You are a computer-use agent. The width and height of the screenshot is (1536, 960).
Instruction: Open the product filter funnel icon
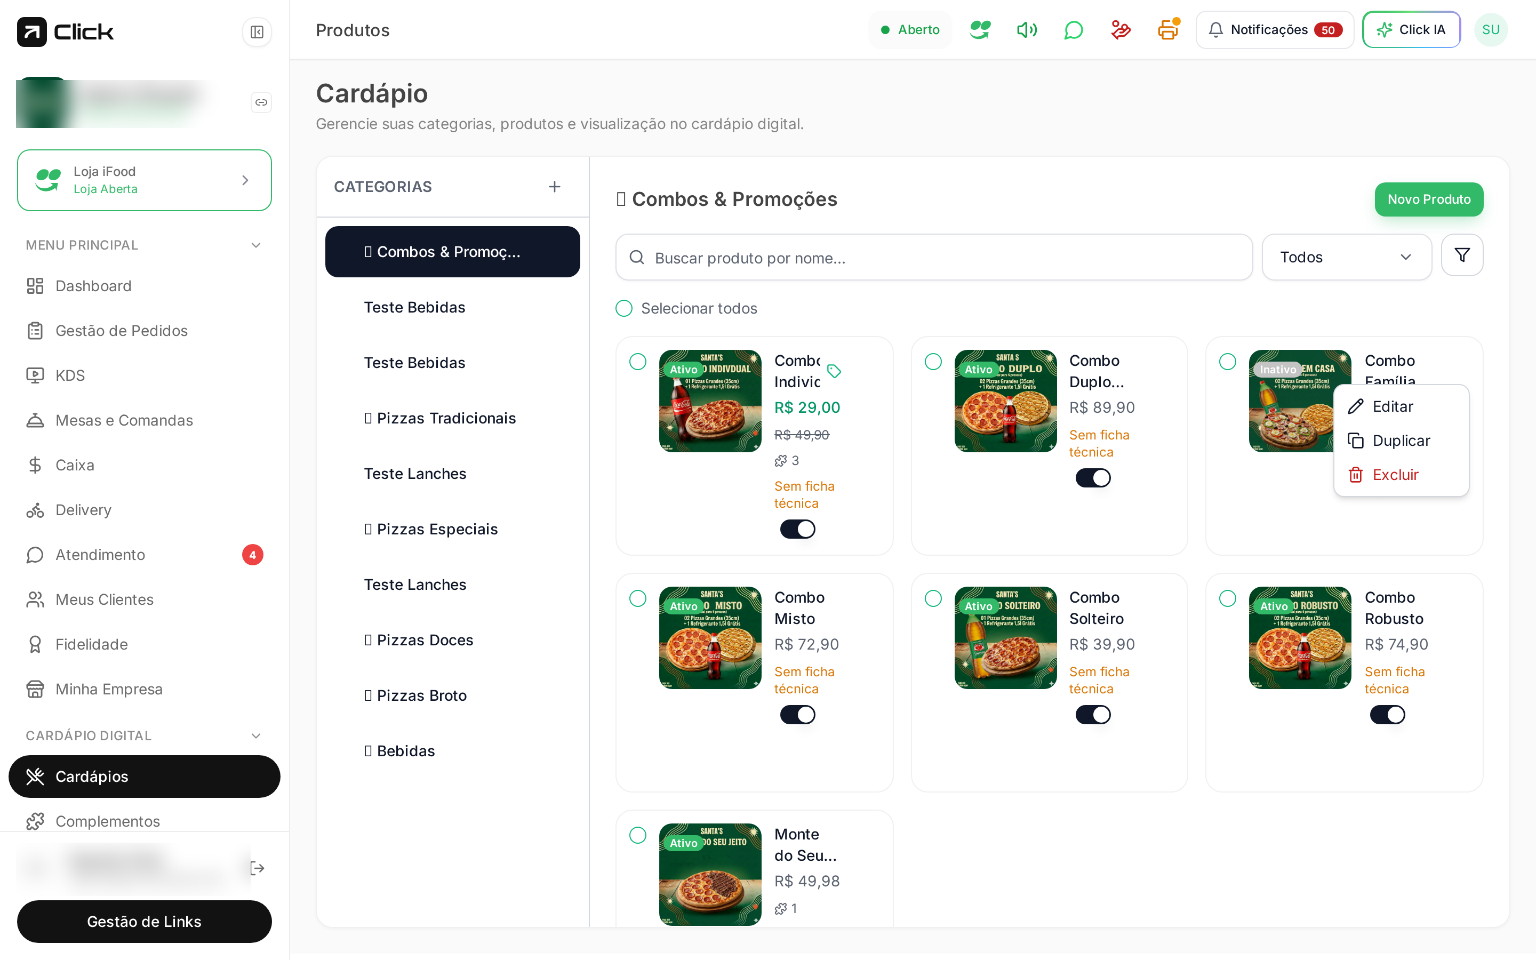point(1462,255)
